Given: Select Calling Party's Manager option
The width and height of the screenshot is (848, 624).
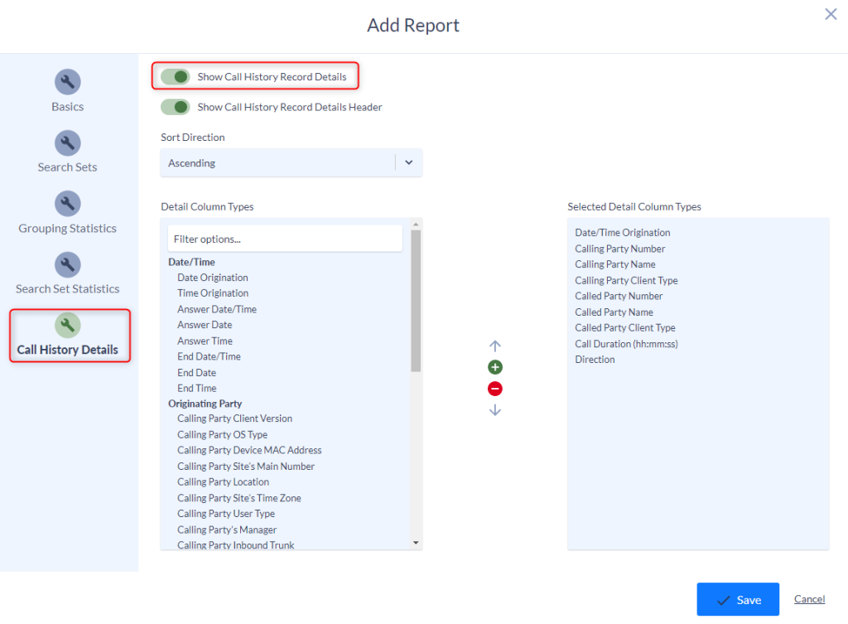Looking at the screenshot, I should point(227,530).
